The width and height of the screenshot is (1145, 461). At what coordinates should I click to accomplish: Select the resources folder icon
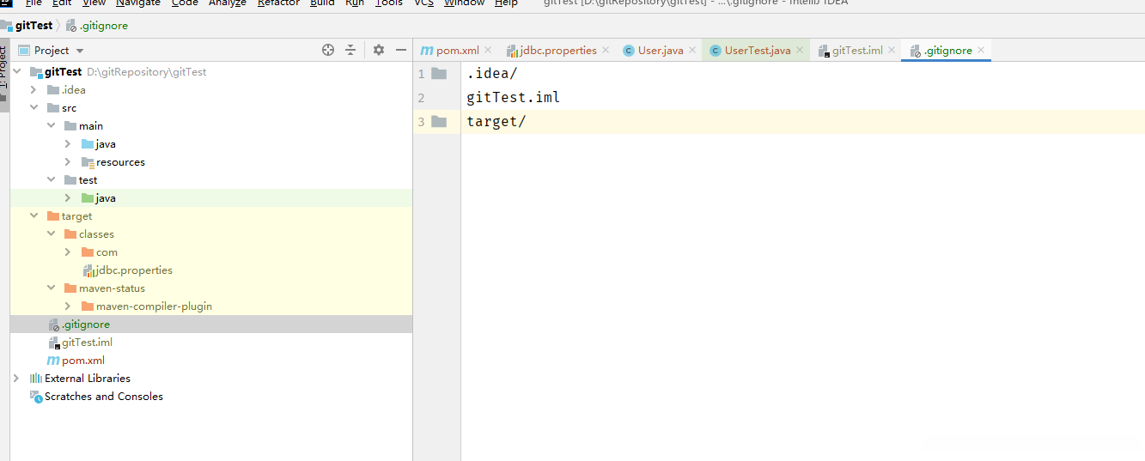[88, 161]
